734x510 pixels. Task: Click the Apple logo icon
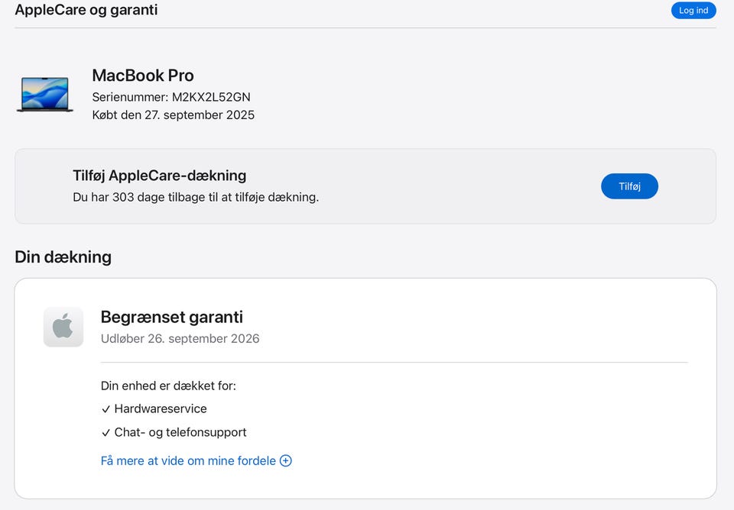click(63, 327)
